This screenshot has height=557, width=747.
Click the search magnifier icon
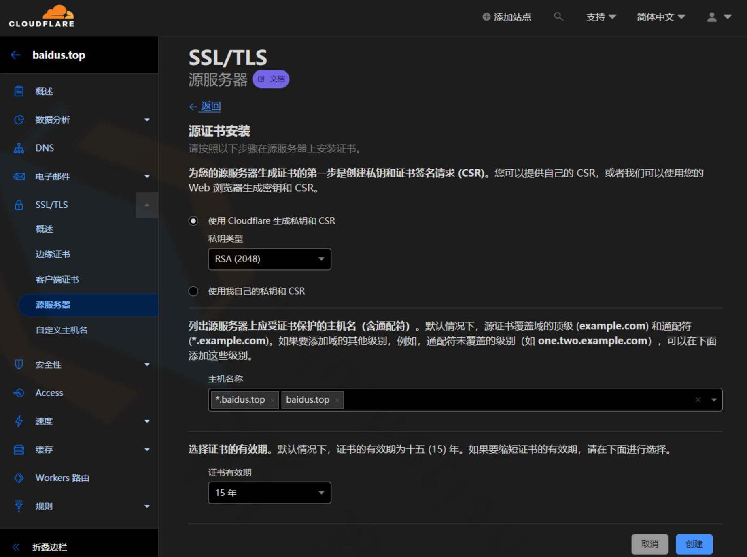(x=558, y=17)
